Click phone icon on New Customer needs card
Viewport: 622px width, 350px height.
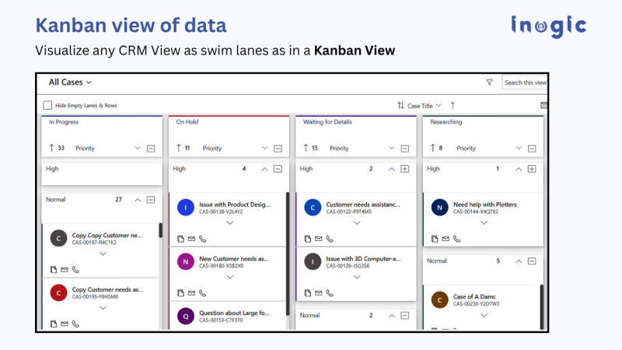click(202, 292)
